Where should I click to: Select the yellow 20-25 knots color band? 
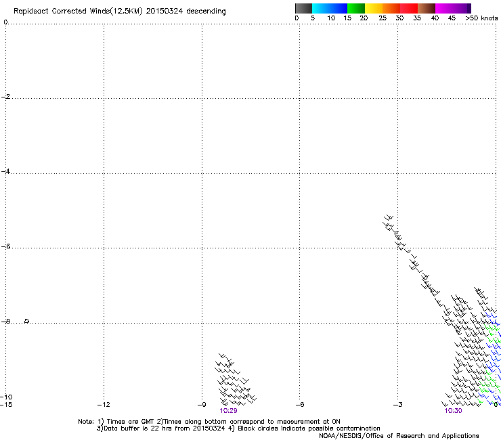point(374,8)
